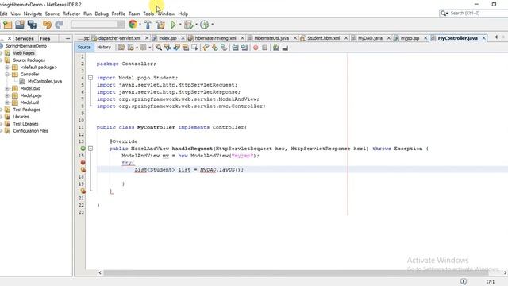Image resolution: width=508 pixels, height=286 pixels.
Task: Click the Redo arrow icon
Action: pyautogui.click(x=60, y=25)
